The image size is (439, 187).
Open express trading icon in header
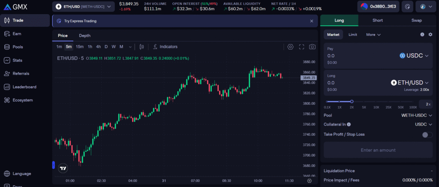pyautogui.click(x=407, y=6)
